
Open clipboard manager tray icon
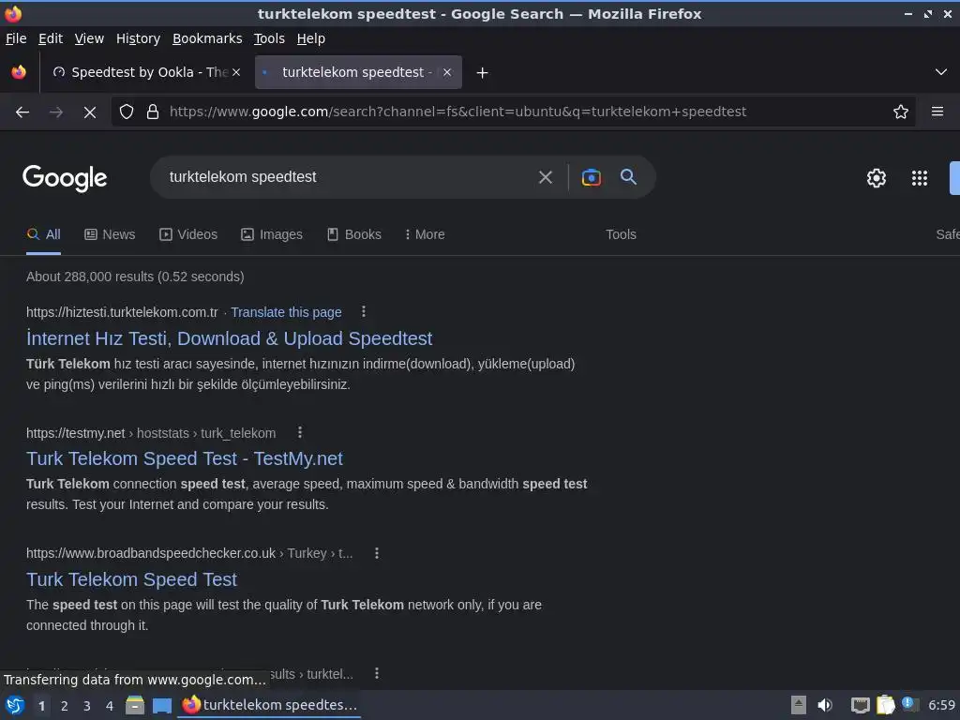(x=885, y=705)
